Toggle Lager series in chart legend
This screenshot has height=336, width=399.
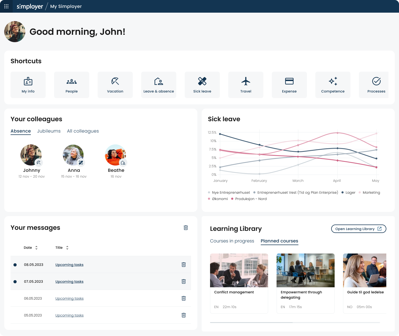click(348, 193)
